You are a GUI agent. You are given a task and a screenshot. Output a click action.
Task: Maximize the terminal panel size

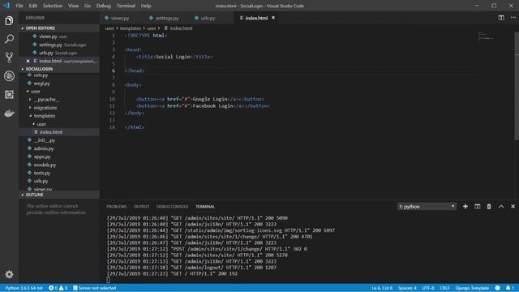point(501,206)
